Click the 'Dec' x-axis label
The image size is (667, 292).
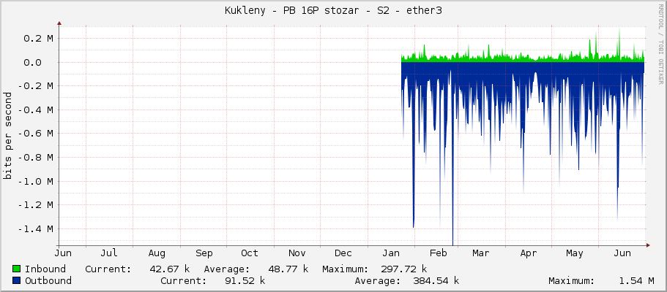pos(343,253)
